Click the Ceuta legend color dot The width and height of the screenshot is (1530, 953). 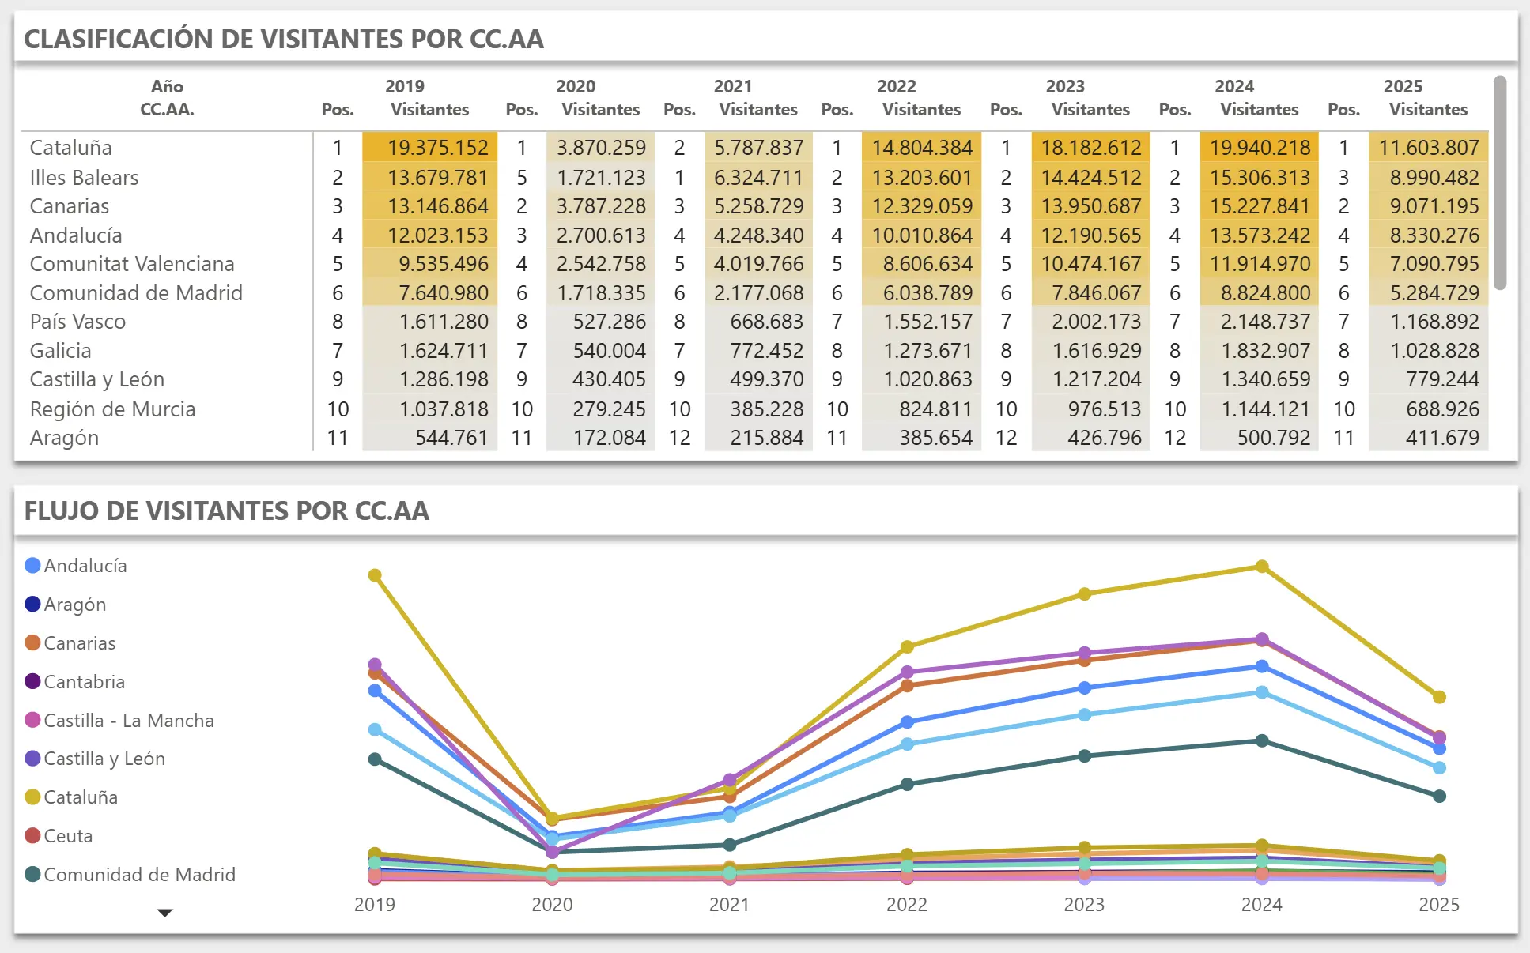pos(32,836)
